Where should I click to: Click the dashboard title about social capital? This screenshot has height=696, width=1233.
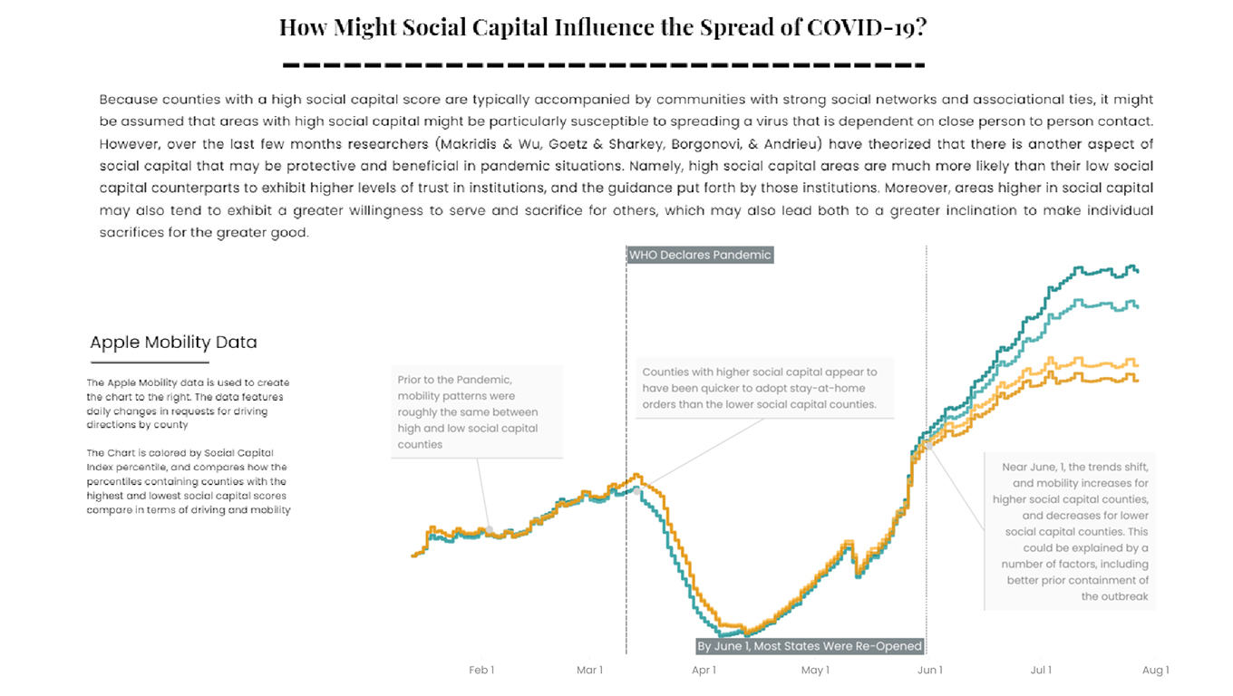pos(602,27)
